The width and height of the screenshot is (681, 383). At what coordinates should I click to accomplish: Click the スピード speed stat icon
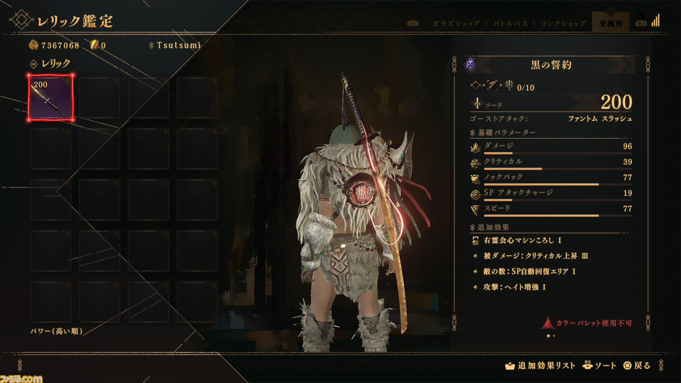click(x=476, y=209)
